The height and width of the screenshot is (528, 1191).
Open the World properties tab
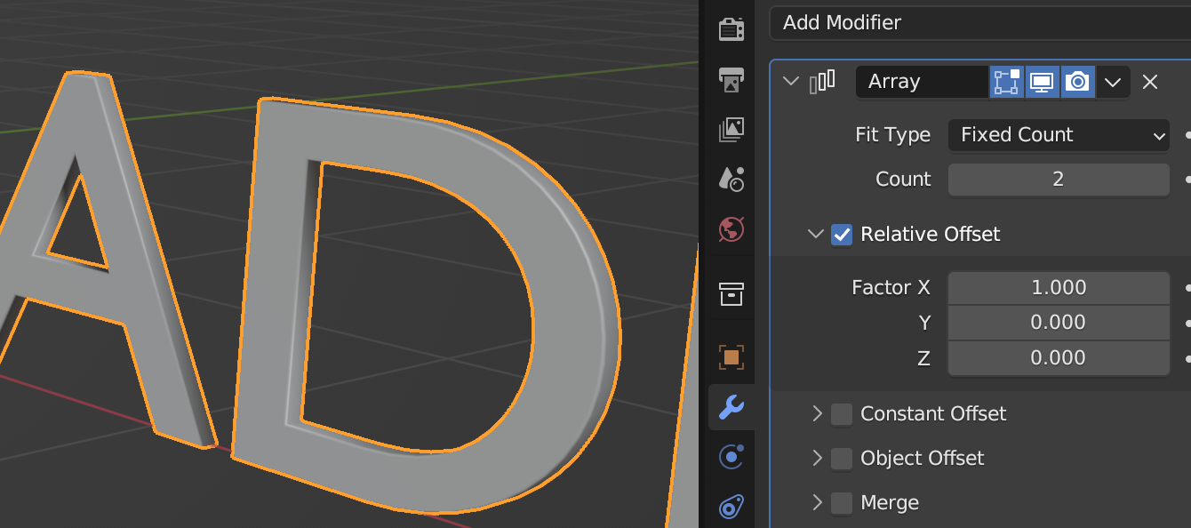[731, 229]
